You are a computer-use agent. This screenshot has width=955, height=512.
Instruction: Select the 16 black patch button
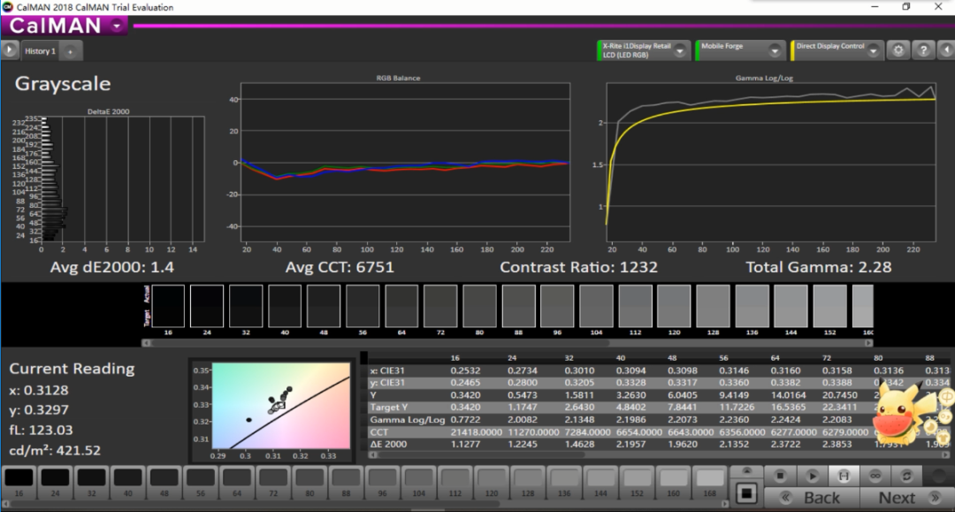(x=19, y=483)
